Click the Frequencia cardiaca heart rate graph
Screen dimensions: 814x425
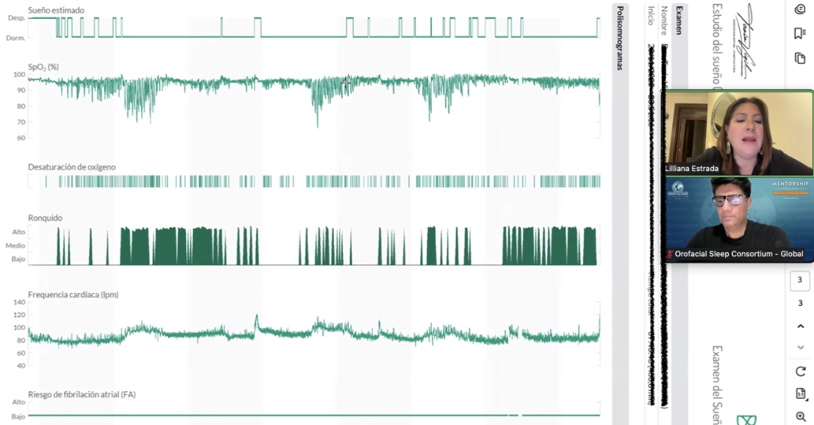pyautogui.click(x=314, y=332)
